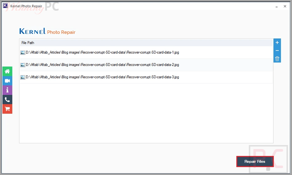Click the File Path column header
This screenshot has height=175, width=292.
[146, 43]
